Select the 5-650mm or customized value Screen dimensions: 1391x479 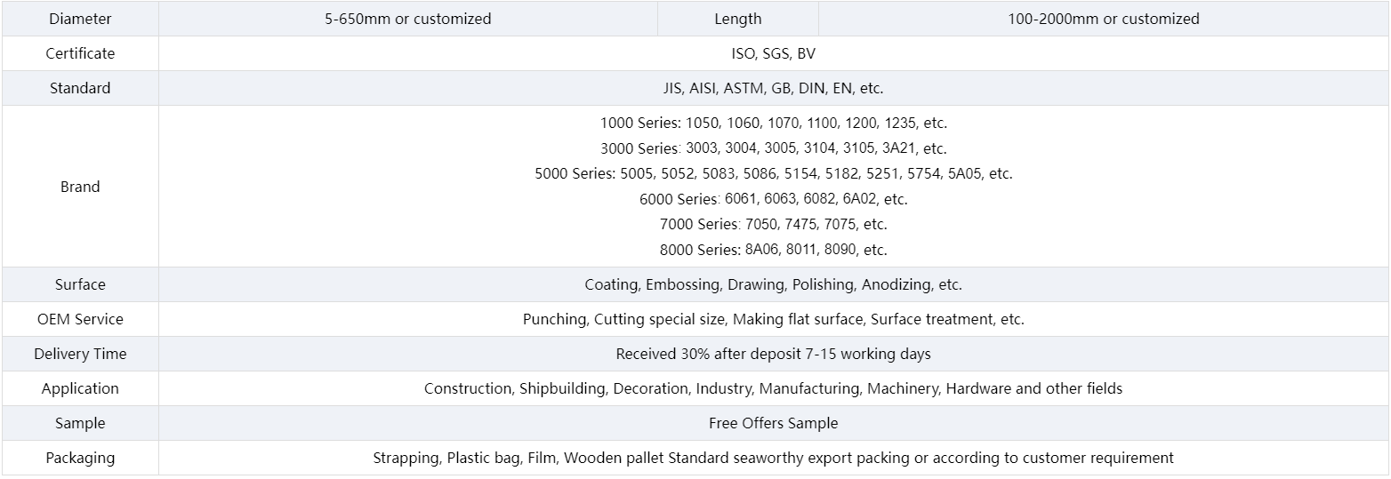(408, 19)
